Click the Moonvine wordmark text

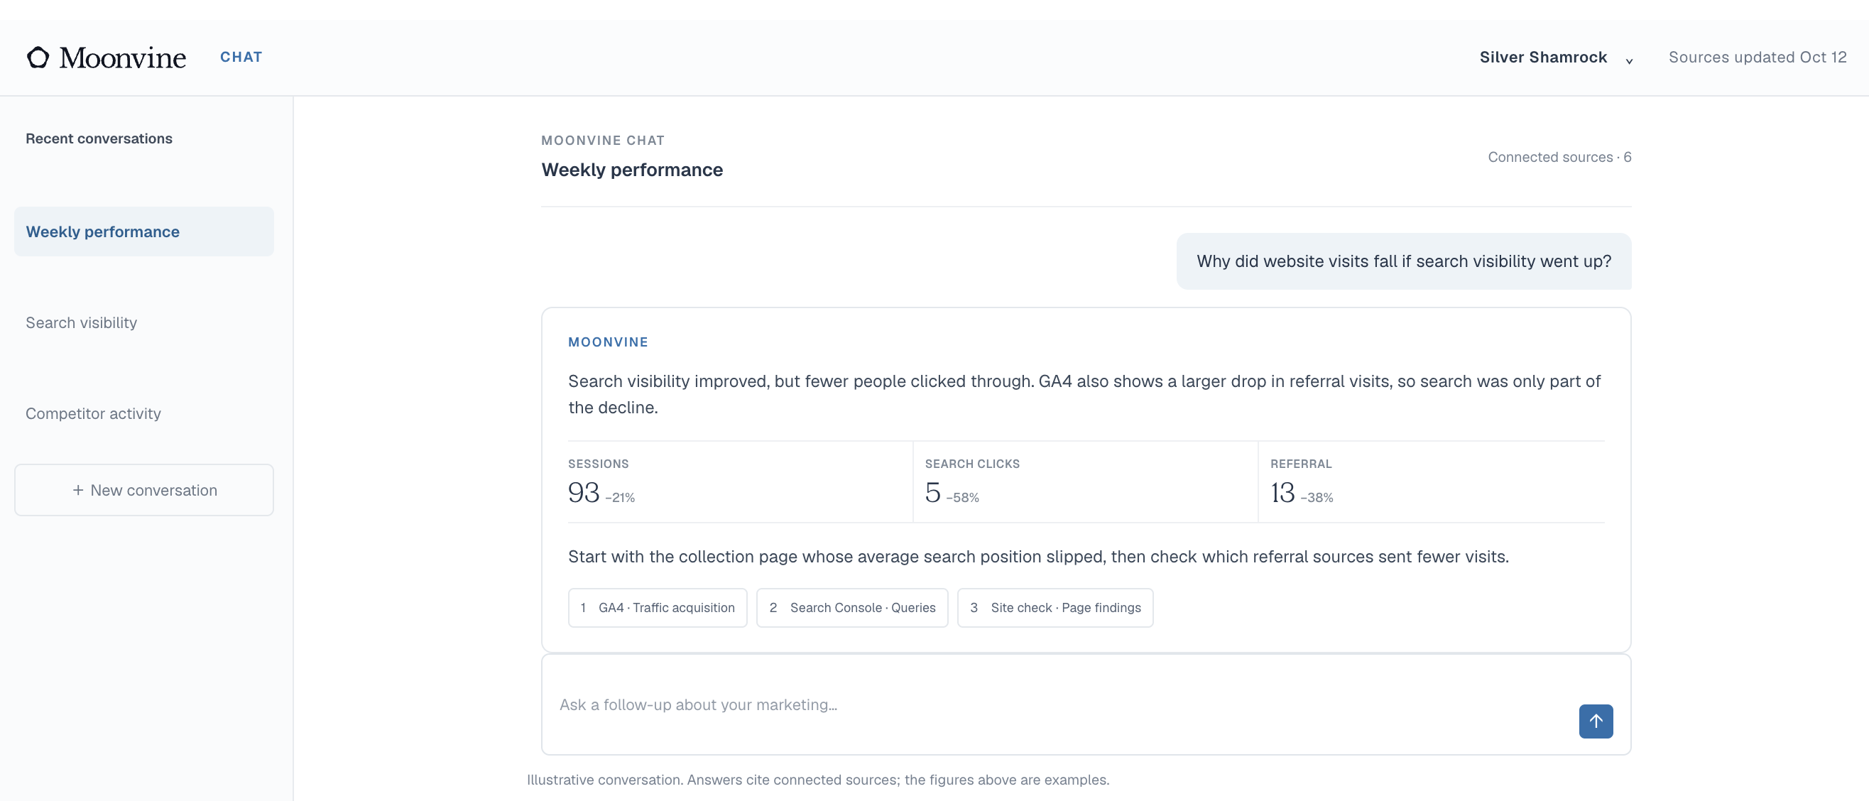tap(123, 58)
